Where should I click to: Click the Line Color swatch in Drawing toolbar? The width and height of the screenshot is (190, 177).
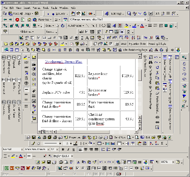point(134,26)
